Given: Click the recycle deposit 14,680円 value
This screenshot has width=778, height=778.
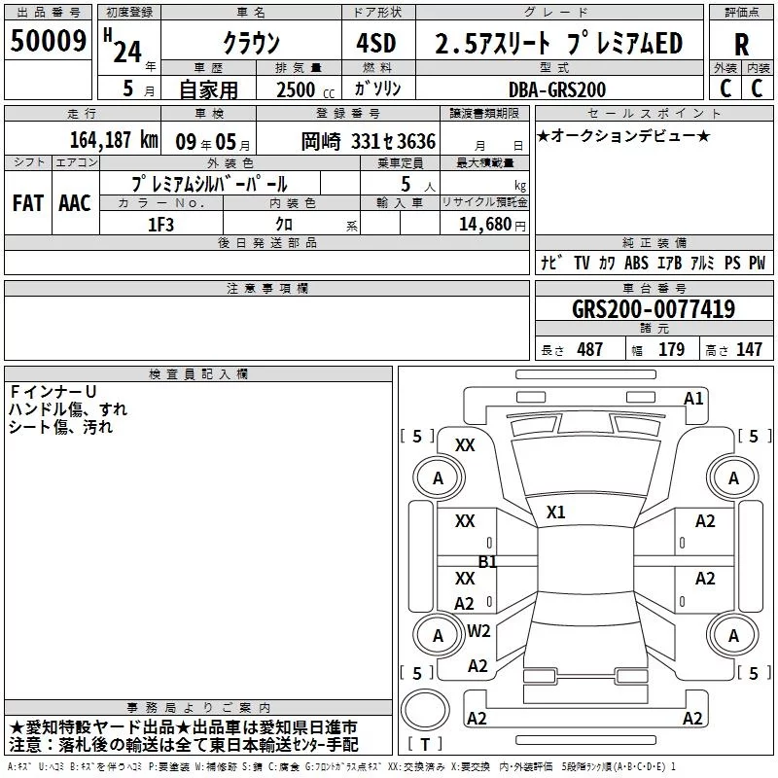Looking at the screenshot, I should (492, 225).
